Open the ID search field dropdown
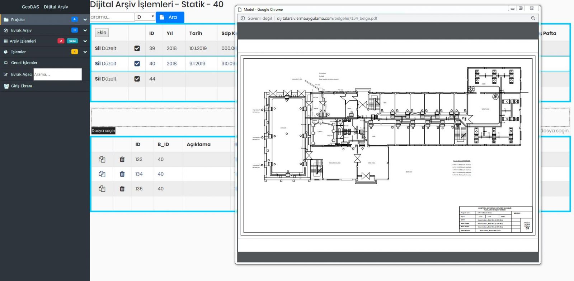Screen dimensions: 574x281 click(x=145, y=17)
